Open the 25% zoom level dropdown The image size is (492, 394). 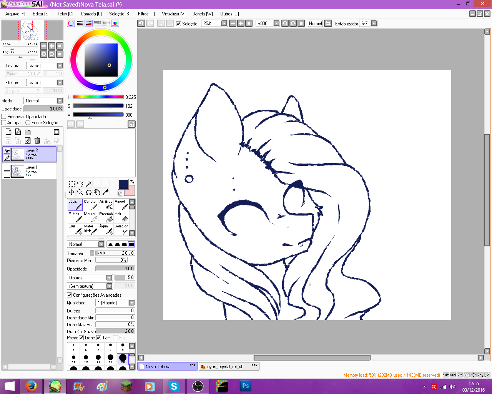pos(214,23)
